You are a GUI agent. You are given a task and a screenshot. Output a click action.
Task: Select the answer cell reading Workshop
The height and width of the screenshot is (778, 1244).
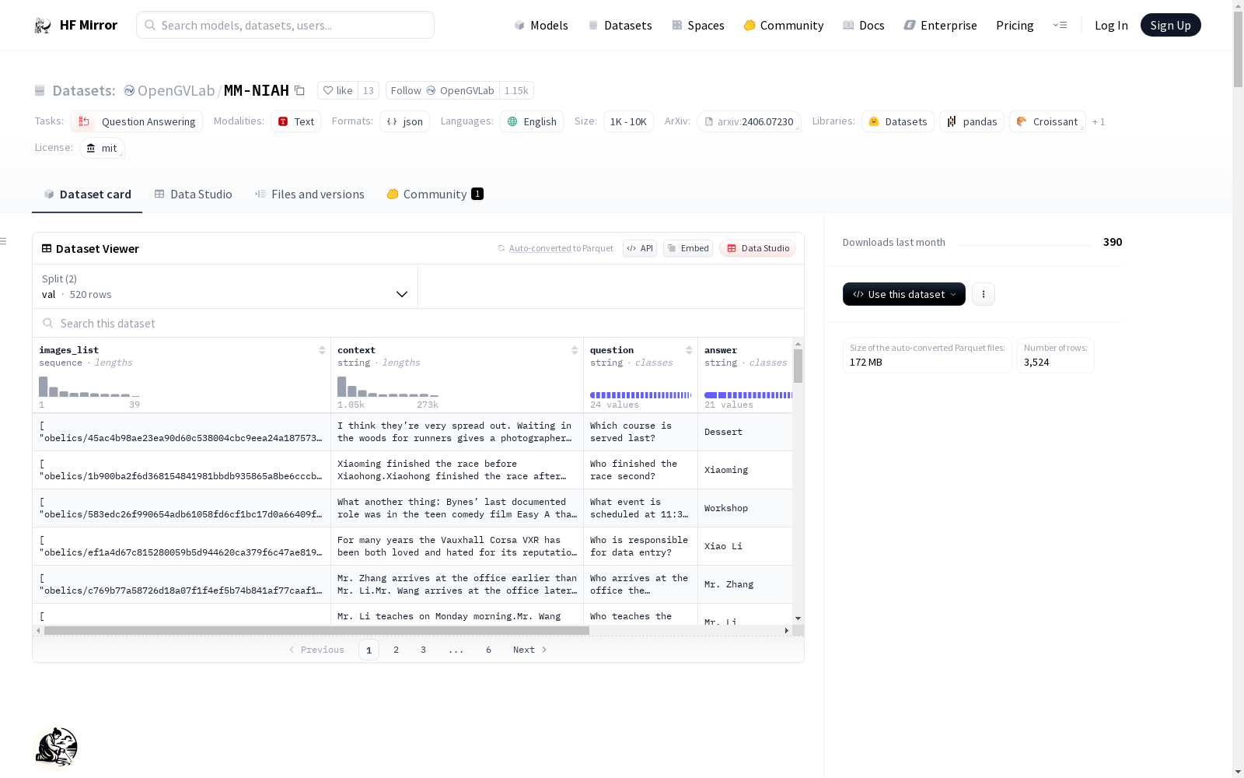click(745, 508)
